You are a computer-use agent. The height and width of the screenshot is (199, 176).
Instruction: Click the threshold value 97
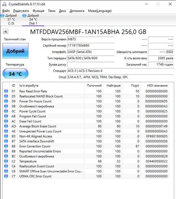point(137,146)
